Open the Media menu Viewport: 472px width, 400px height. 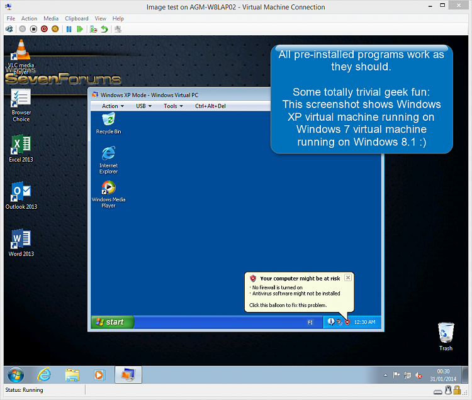[x=51, y=18]
